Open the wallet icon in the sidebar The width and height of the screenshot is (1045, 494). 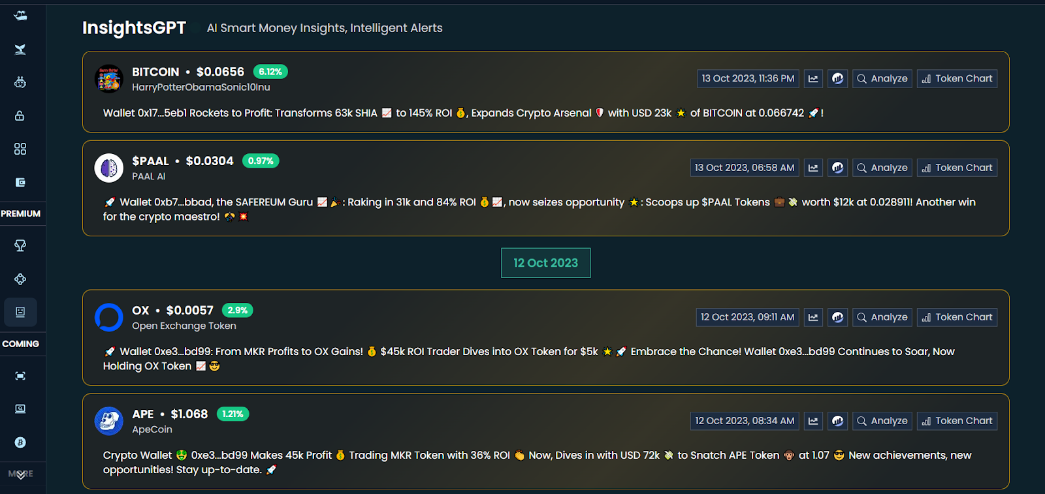pyautogui.click(x=20, y=182)
